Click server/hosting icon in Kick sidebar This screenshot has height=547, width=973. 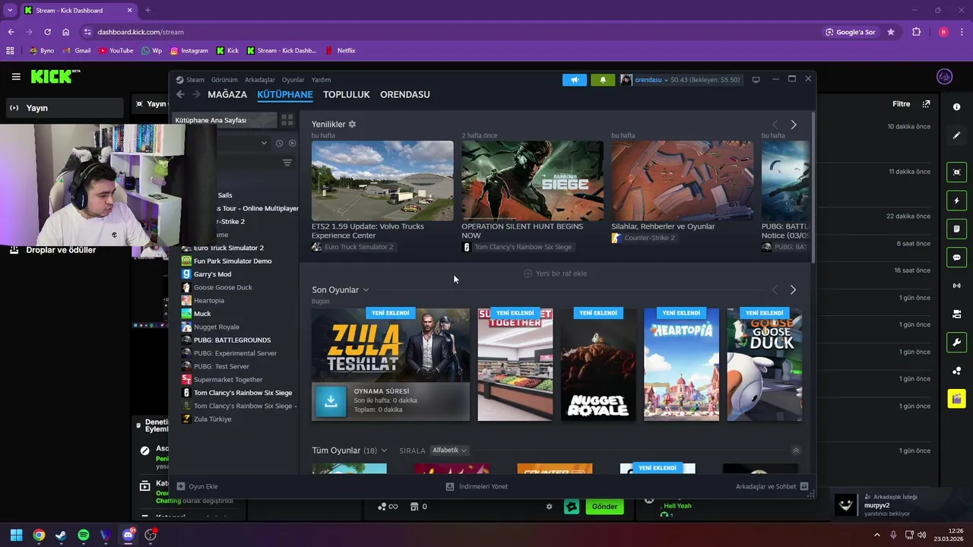tap(956, 314)
